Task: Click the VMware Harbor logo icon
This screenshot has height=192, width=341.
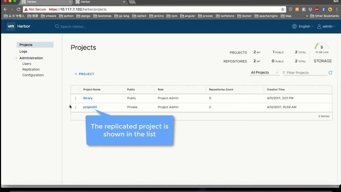Action: click(11, 26)
